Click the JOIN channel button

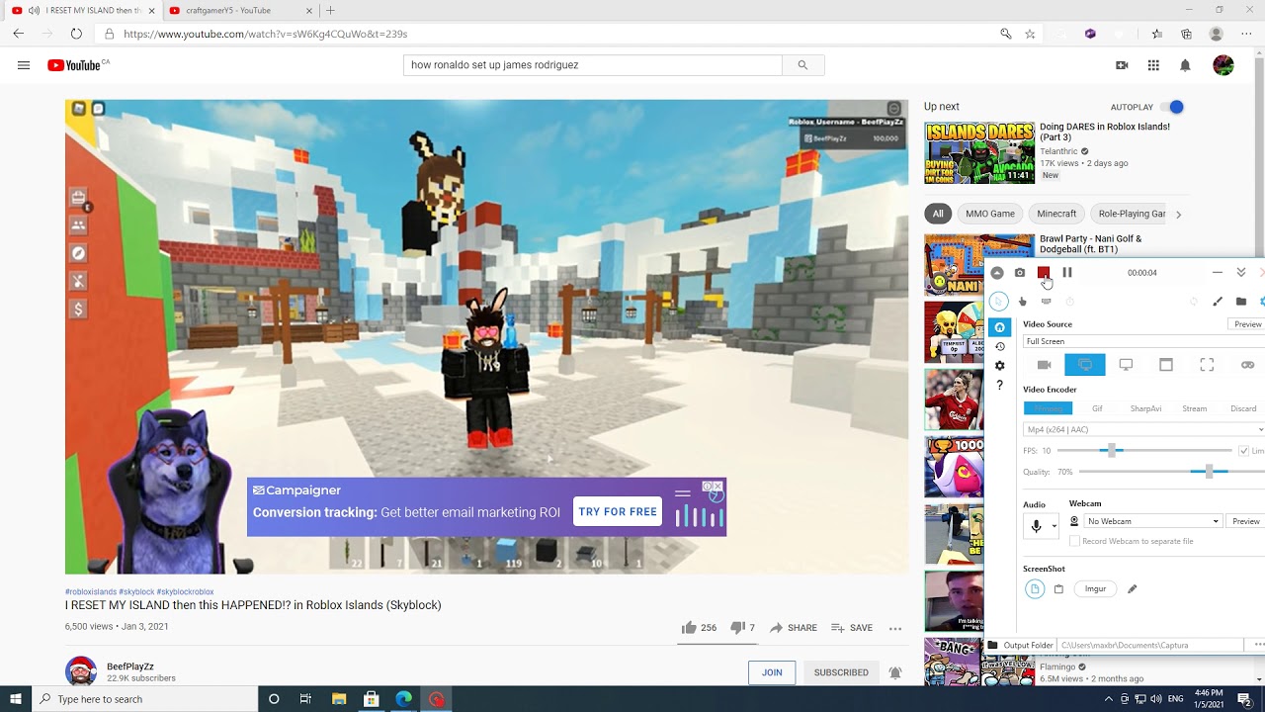772,672
